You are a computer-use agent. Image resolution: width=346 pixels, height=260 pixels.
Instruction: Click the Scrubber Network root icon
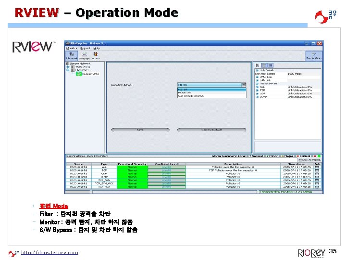(x=68, y=64)
